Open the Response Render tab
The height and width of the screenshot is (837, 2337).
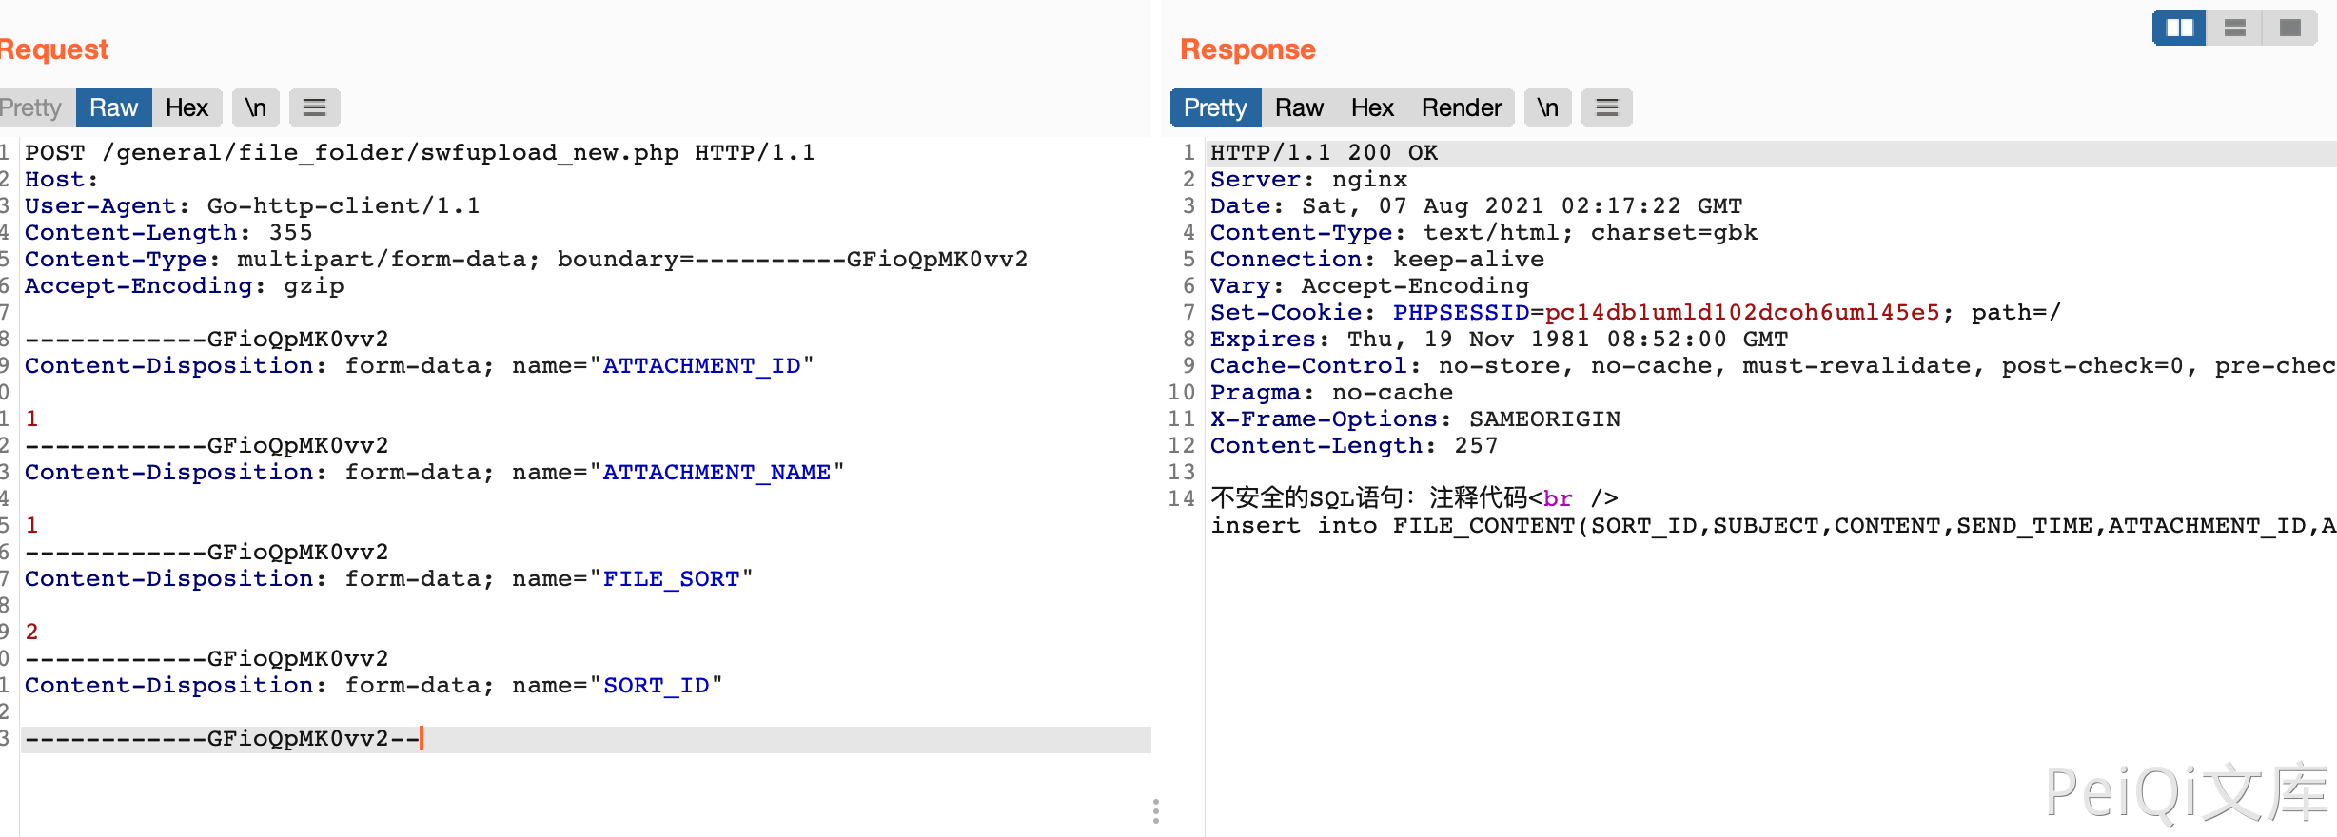click(x=1462, y=107)
